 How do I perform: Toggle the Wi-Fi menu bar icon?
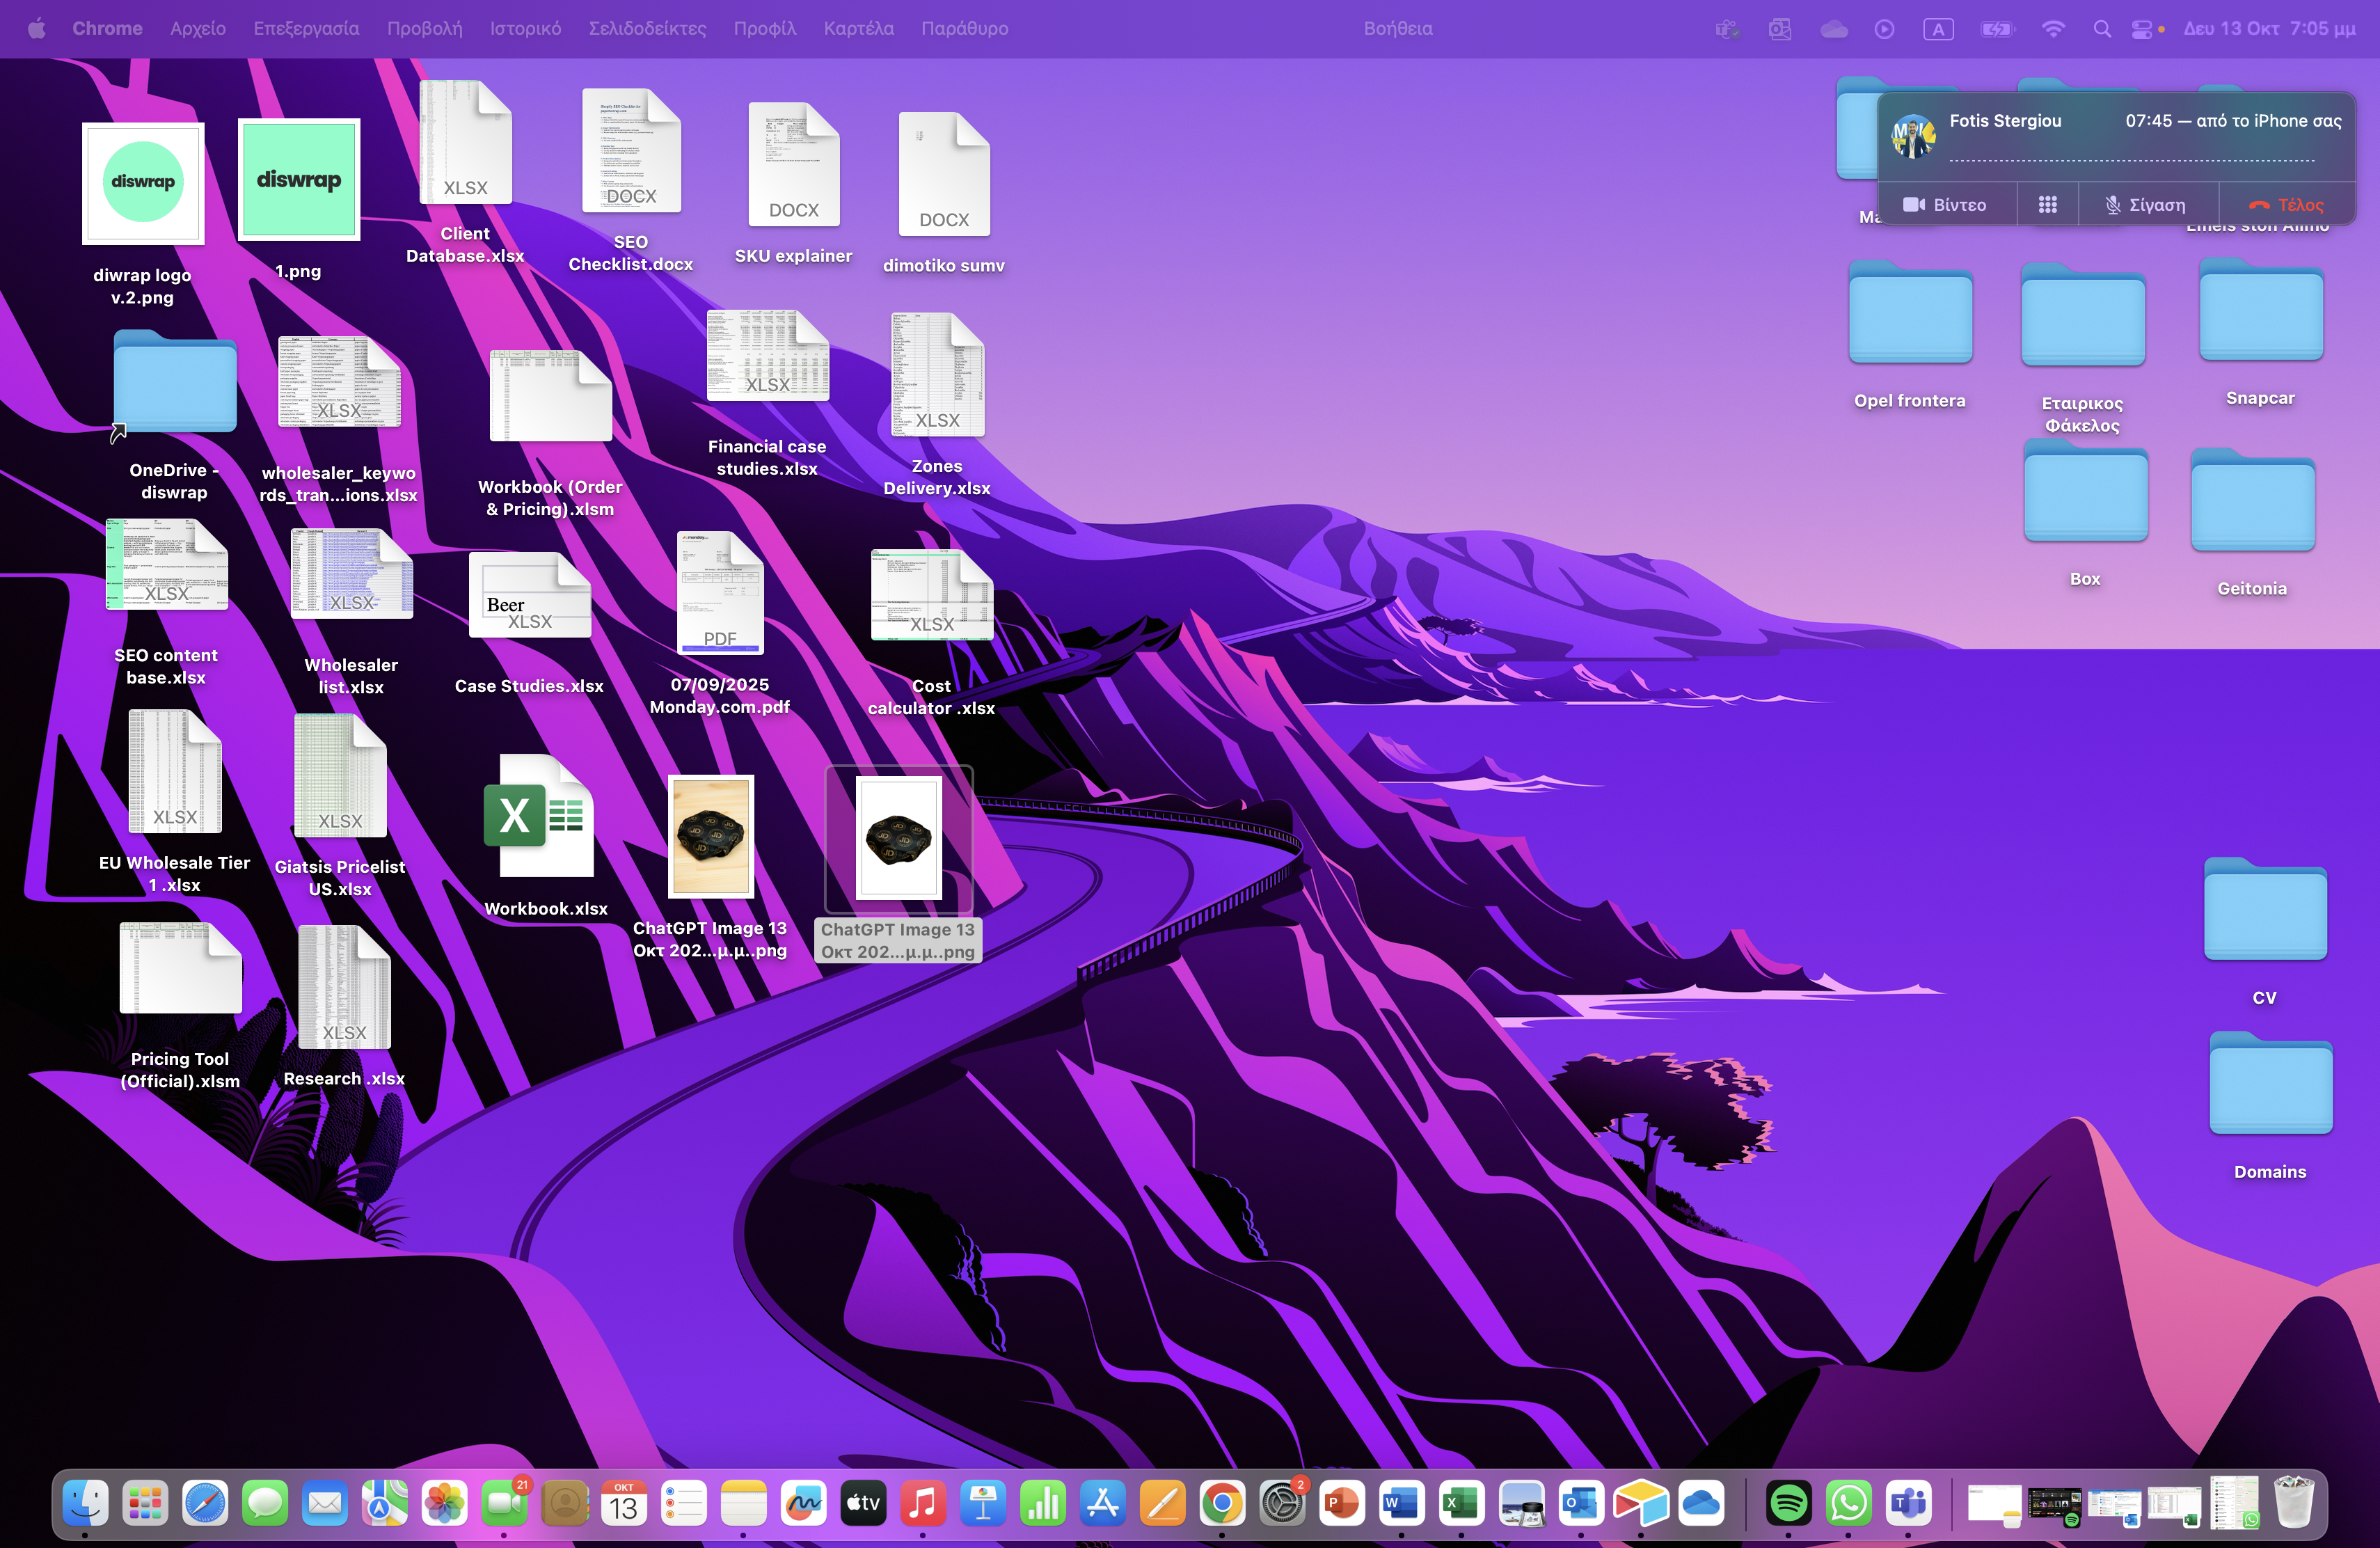[x=2053, y=29]
